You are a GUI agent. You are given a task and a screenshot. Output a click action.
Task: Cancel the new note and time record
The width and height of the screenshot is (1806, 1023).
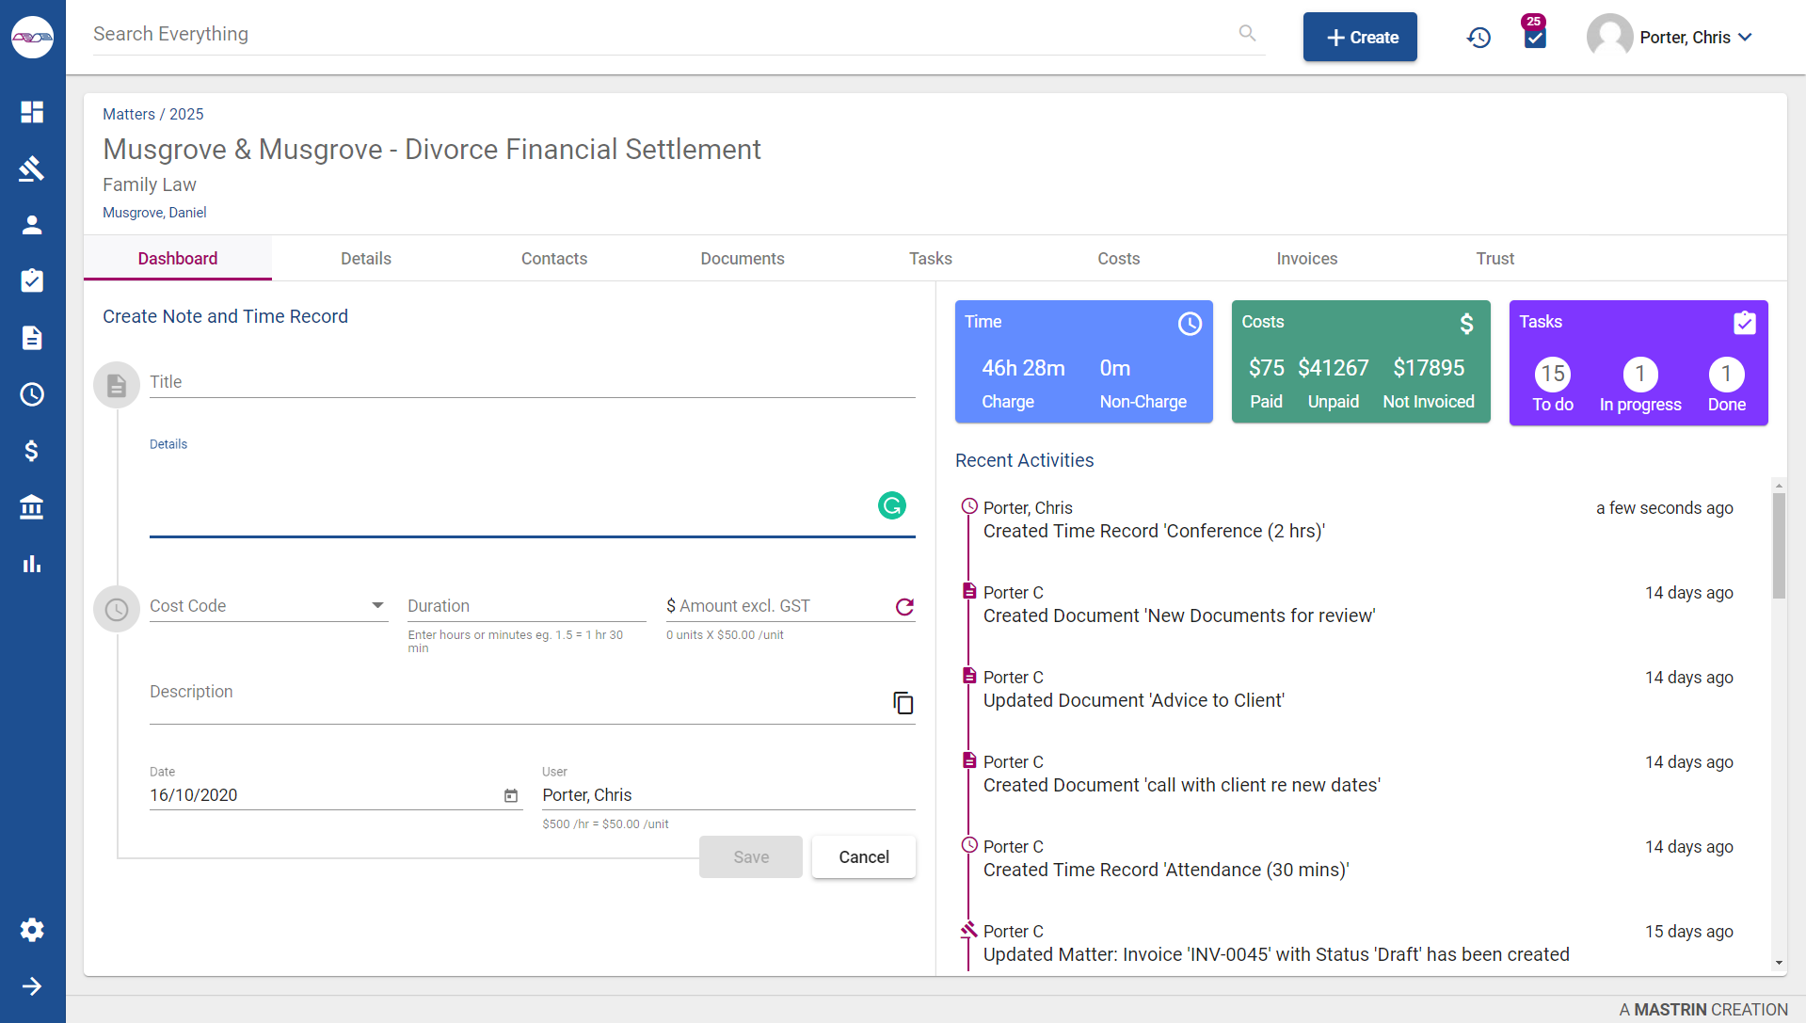click(862, 856)
